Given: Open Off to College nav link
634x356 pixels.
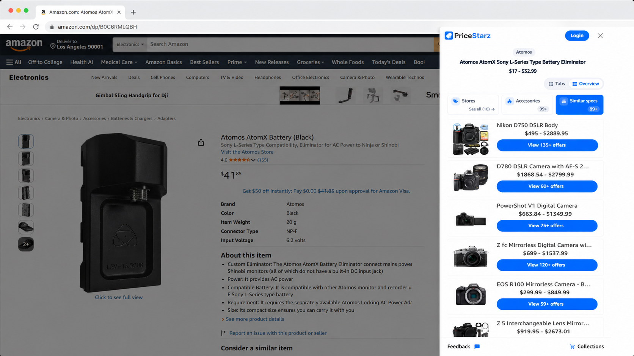Looking at the screenshot, I should pyautogui.click(x=45, y=62).
